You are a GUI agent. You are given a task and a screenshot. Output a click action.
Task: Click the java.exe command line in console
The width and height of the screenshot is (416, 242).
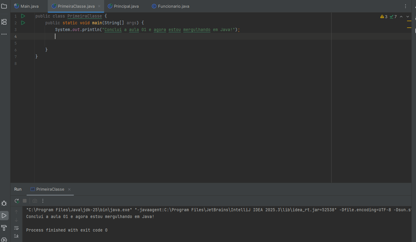[218, 210]
